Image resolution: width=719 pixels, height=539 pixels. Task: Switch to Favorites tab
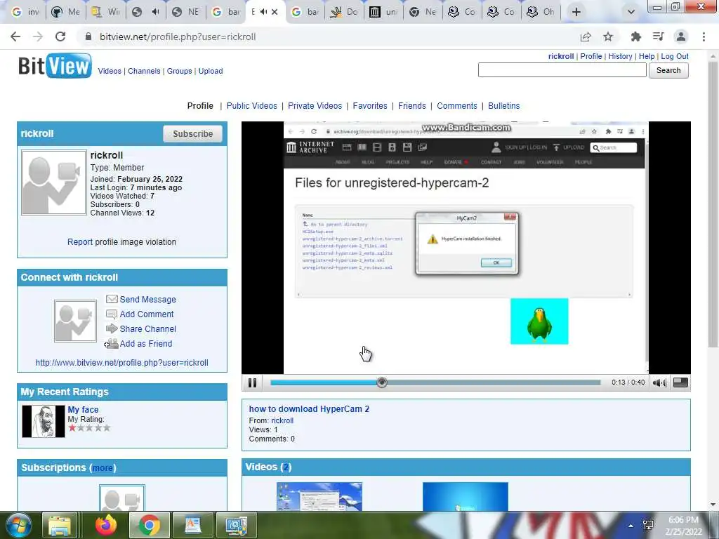(x=370, y=106)
